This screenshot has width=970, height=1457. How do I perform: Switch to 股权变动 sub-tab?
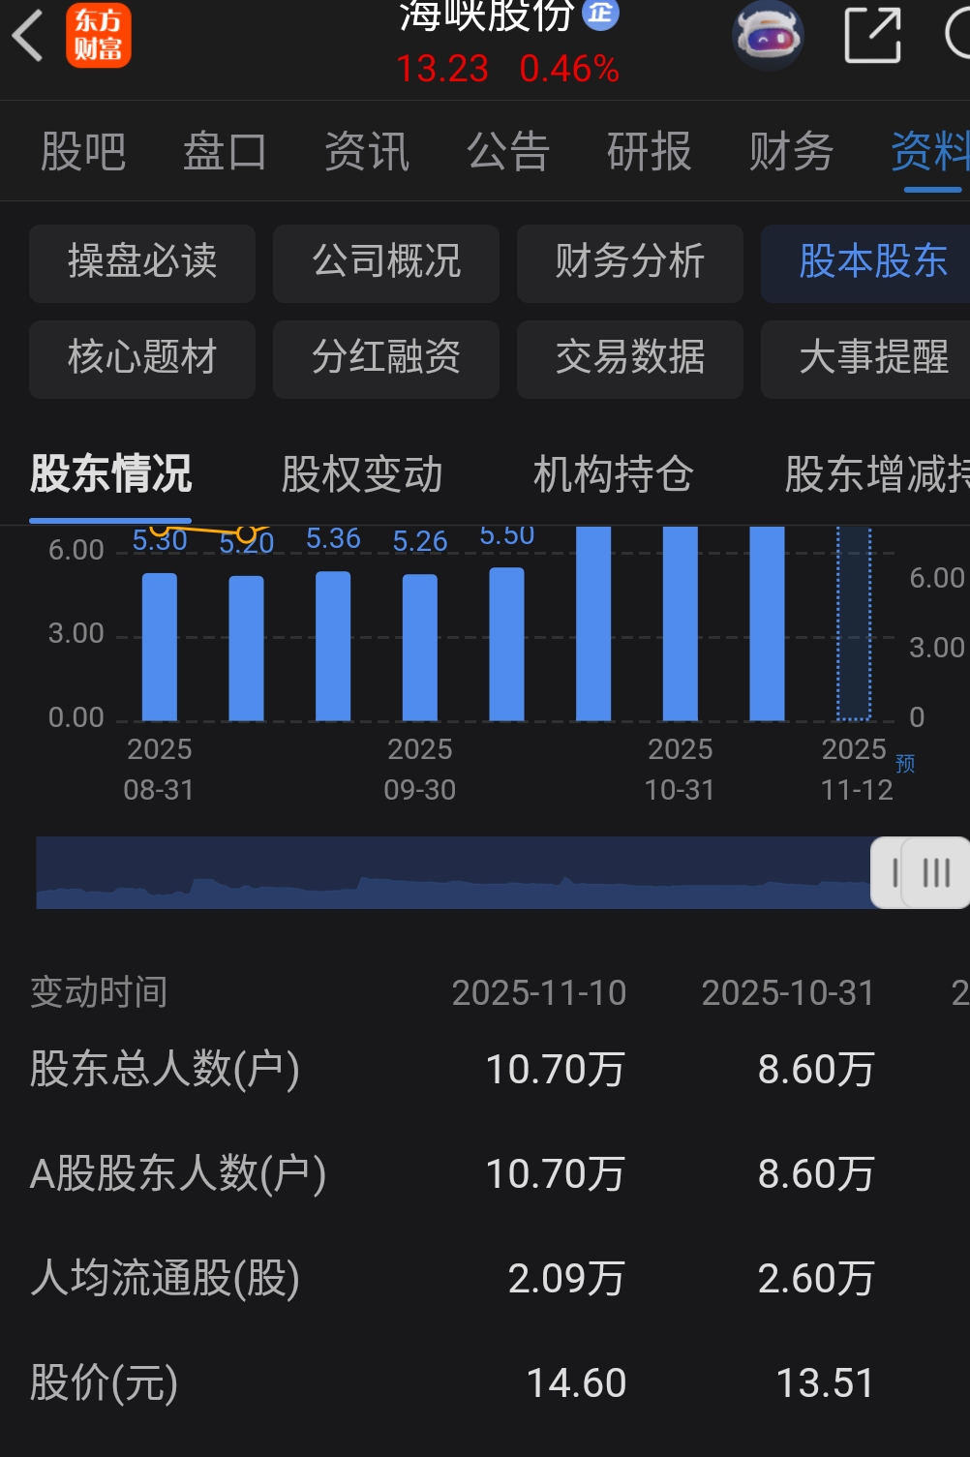[362, 474]
